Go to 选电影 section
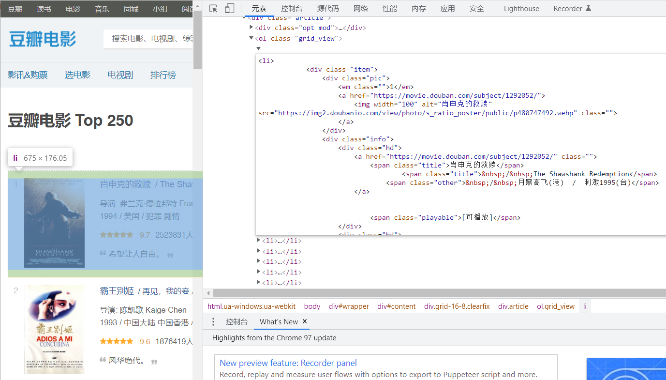Viewport: 666px width, 380px height. 77,75
